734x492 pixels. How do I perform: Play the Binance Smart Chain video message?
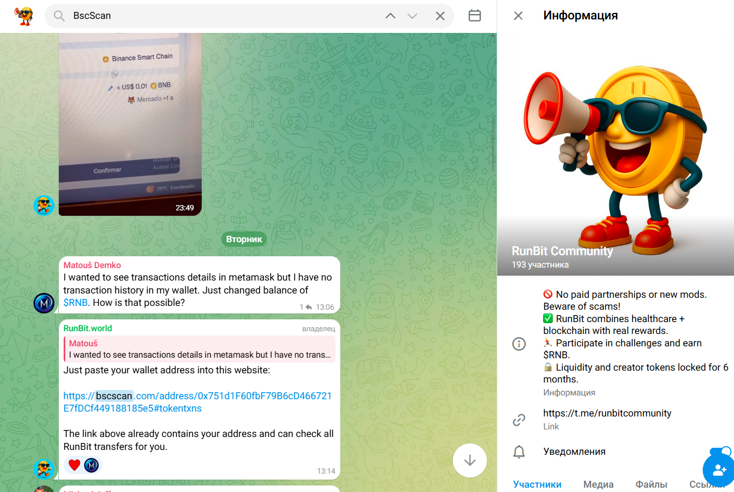(x=130, y=125)
